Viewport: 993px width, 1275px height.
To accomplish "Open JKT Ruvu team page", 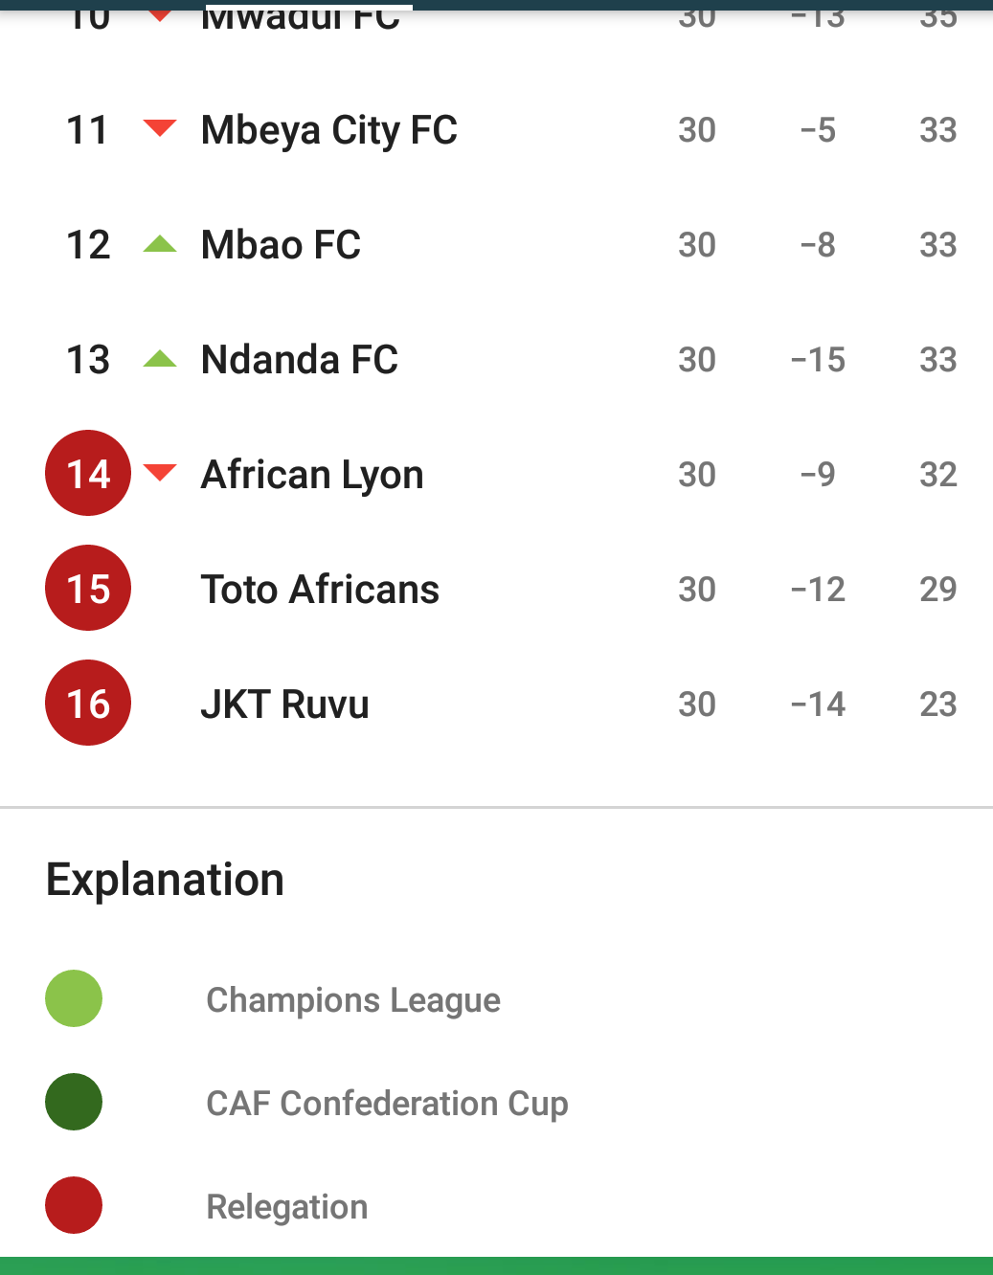I will pos(284,705).
